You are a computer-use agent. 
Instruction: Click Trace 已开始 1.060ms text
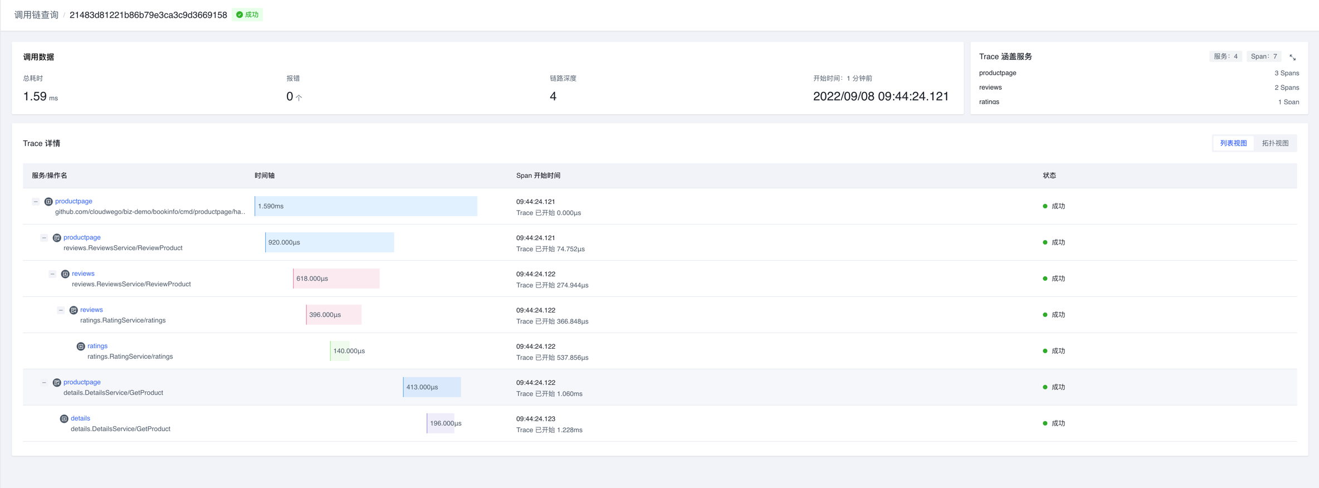(x=549, y=394)
